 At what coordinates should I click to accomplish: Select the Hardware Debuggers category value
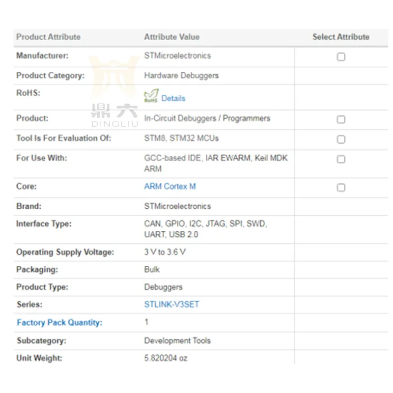click(x=181, y=76)
